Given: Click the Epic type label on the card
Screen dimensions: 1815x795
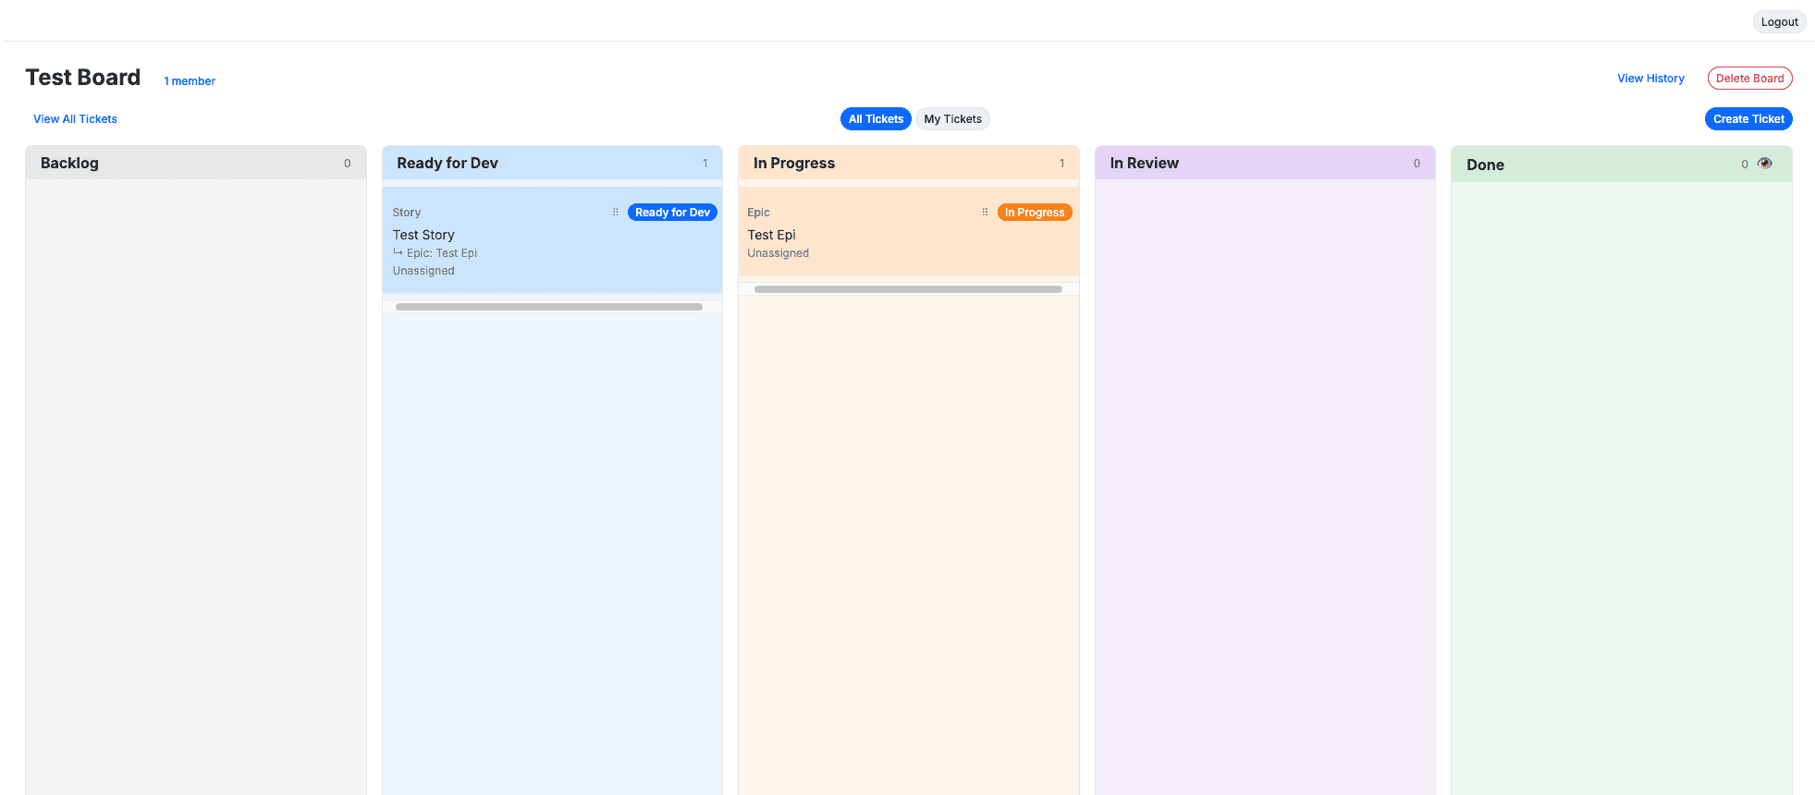Looking at the screenshot, I should coord(758,213).
